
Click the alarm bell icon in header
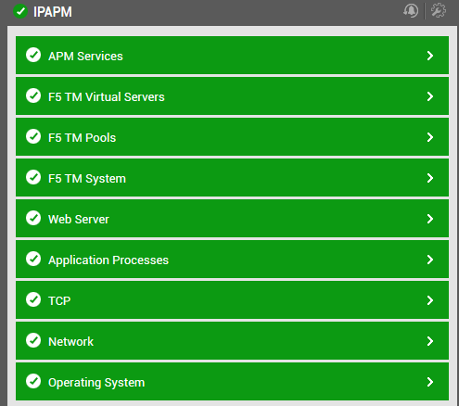411,11
